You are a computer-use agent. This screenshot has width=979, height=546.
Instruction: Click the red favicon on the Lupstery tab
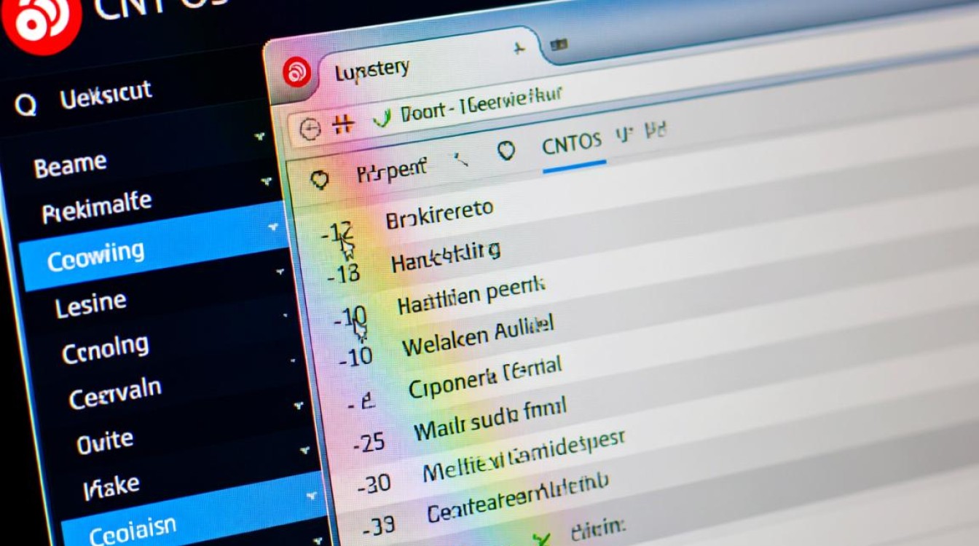pyautogui.click(x=297, y=72)
